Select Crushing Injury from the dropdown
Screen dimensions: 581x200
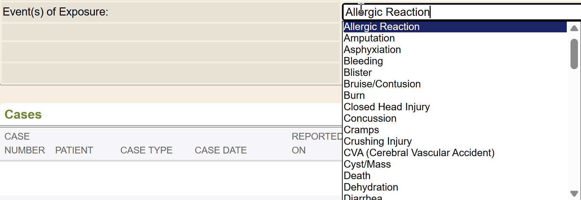click(378, 141)
